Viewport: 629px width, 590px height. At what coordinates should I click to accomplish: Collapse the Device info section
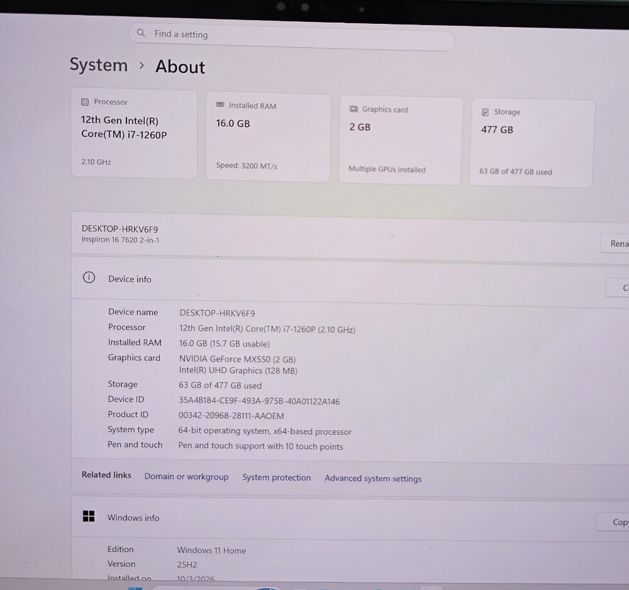point(337,279)
